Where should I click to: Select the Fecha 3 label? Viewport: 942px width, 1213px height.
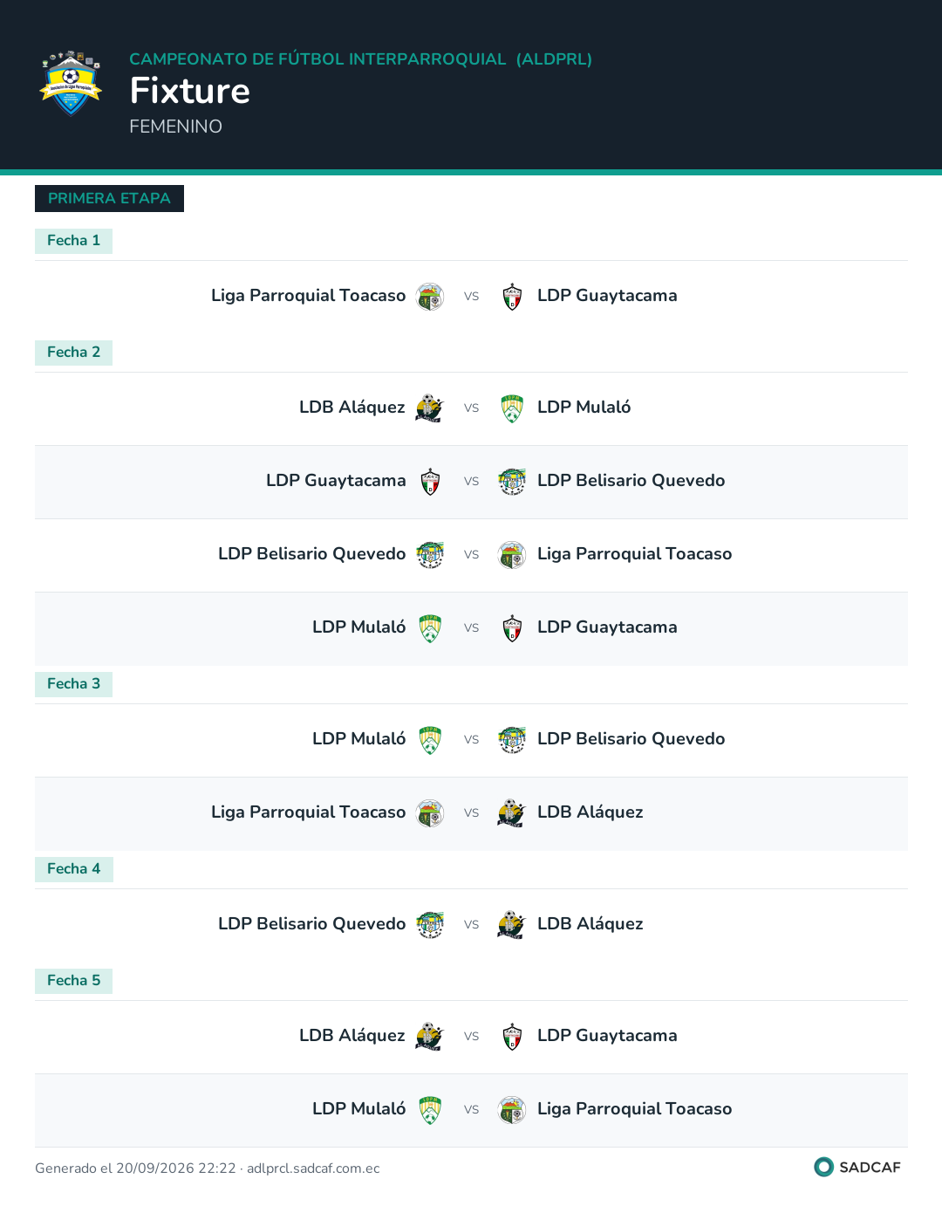pos(73,684)
